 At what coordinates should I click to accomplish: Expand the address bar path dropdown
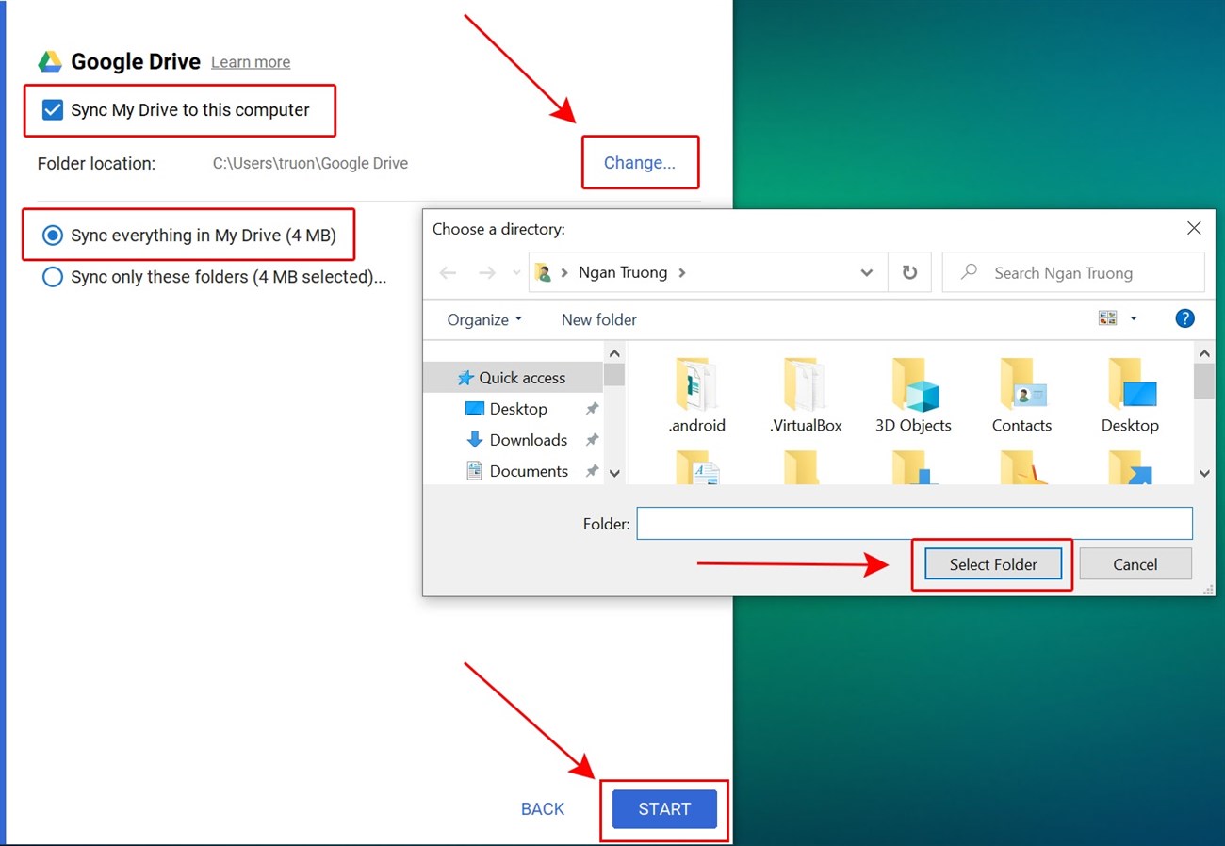(867, 273)
